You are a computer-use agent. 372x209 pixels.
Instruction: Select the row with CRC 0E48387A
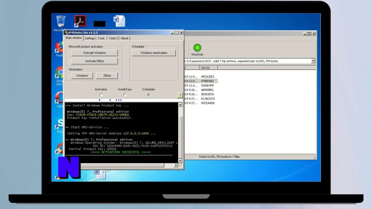point(207,94)
